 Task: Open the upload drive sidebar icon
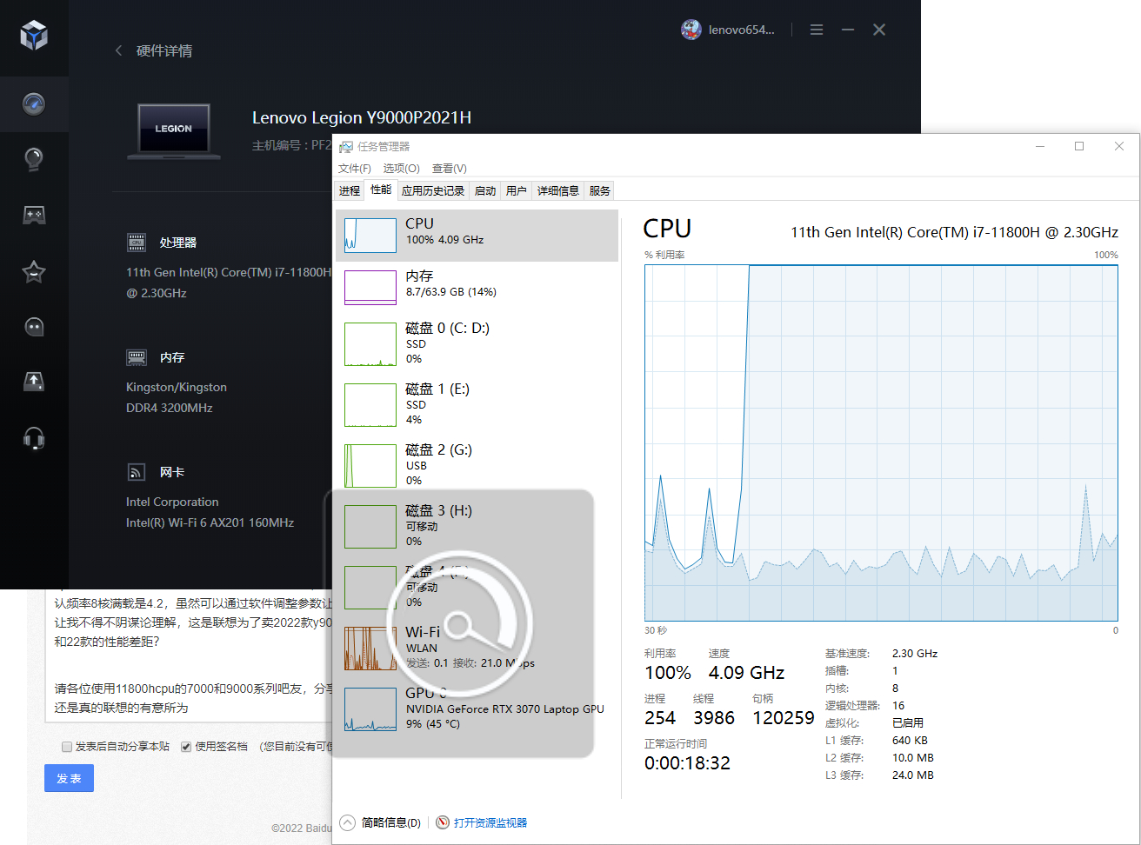34,381
